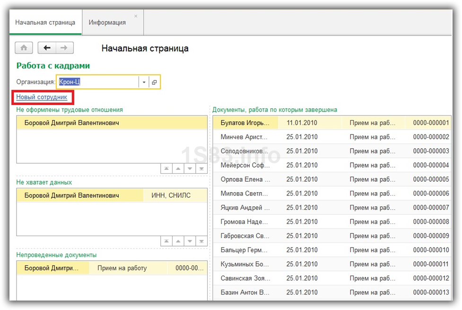The height and width of the screenshot is (310, 462).
Task: Go back with the left arrow button
Action: [47, 48]
